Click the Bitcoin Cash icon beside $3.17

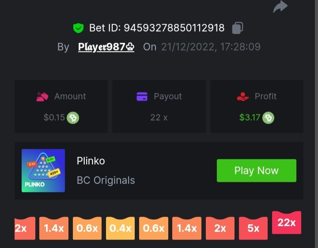(269, 118)
